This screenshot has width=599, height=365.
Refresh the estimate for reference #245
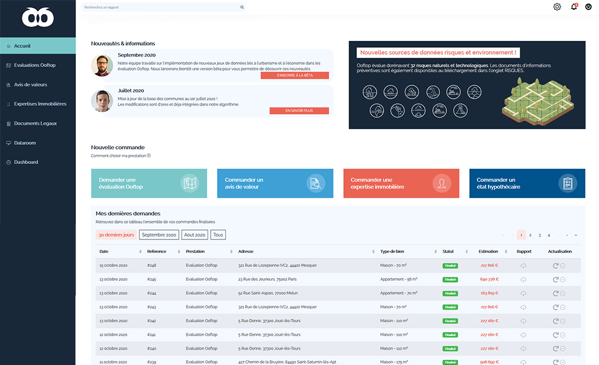point(556,279)
